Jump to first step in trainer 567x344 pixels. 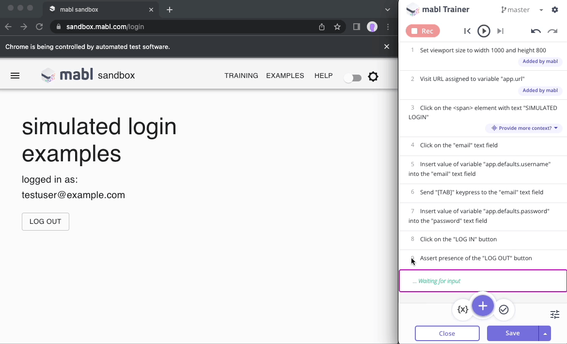[x=467, y=31]
